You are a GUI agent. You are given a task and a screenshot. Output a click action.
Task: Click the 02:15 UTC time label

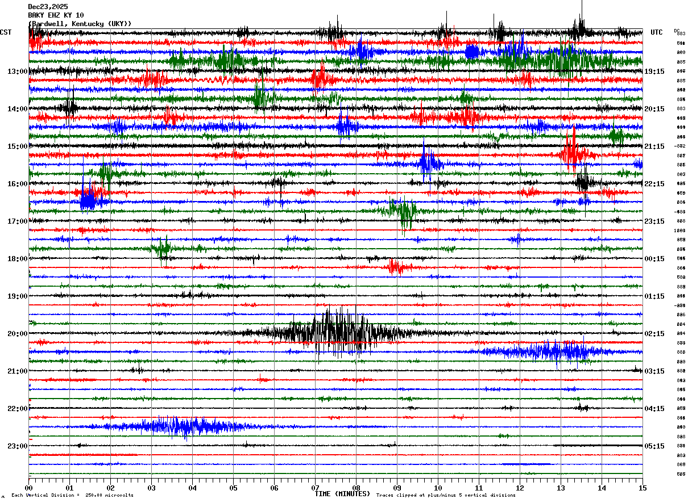(654, 334)
